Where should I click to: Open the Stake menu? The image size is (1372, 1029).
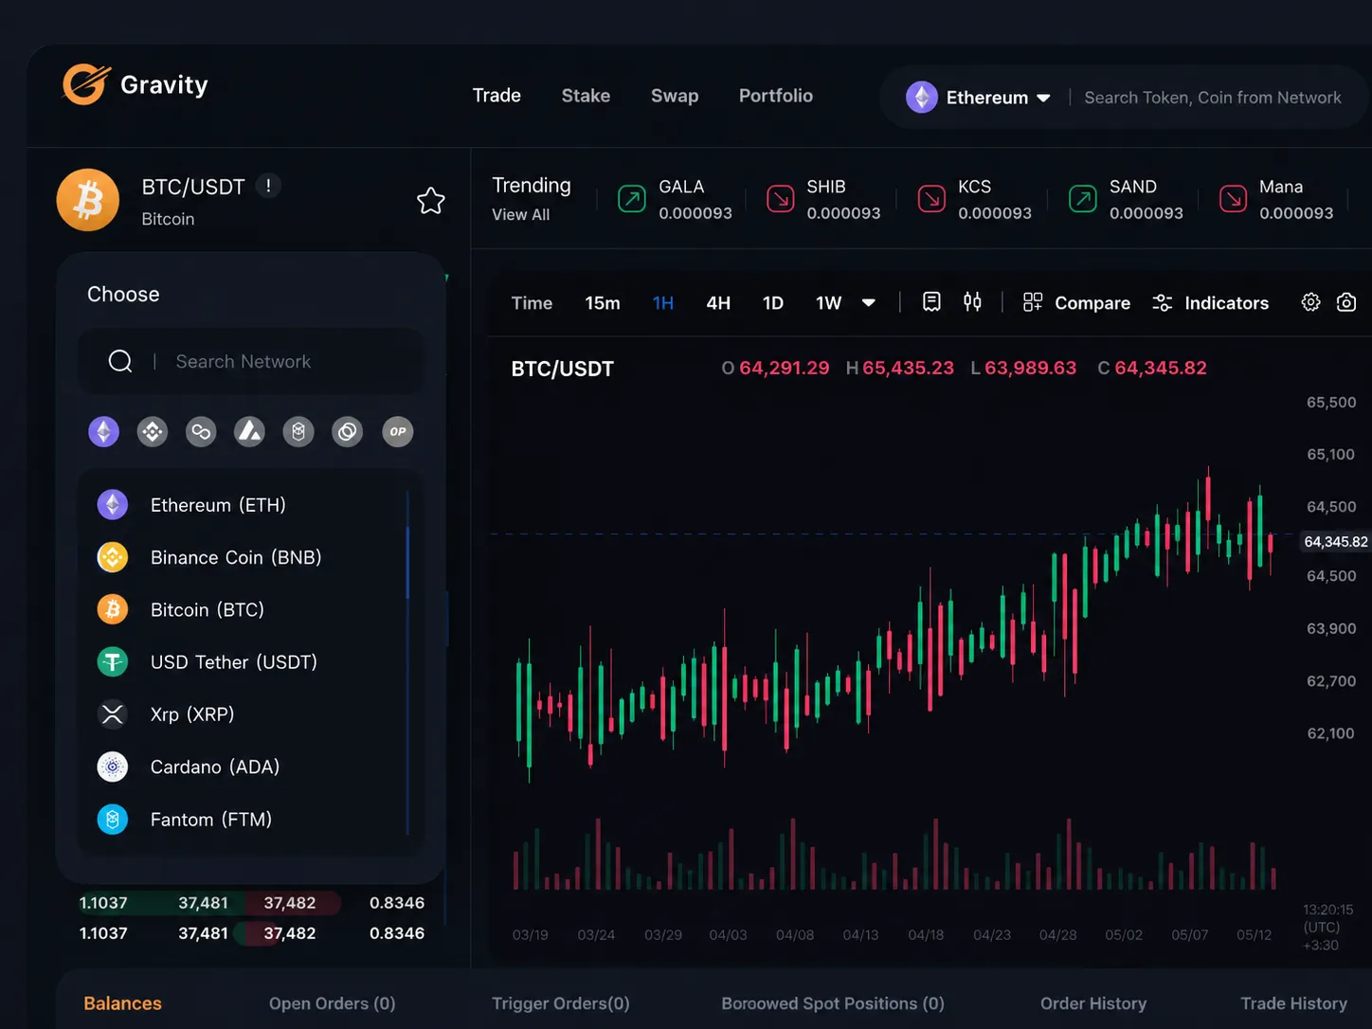[x=586, y=96]
